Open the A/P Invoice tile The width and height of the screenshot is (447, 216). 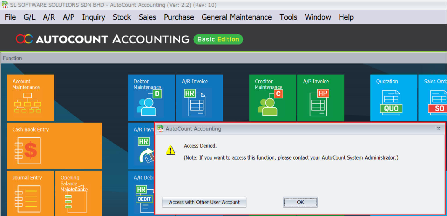[x=320, y=98]
